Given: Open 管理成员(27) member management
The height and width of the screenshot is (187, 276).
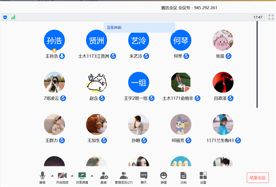Looking at the screenshot, I should coord(123,176).
